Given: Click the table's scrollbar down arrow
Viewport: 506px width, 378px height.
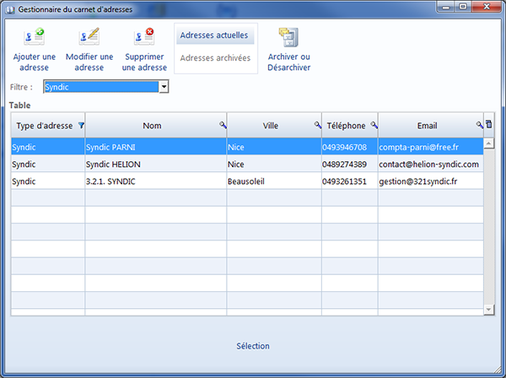Looking at the screenshot, I should (489, 310).
